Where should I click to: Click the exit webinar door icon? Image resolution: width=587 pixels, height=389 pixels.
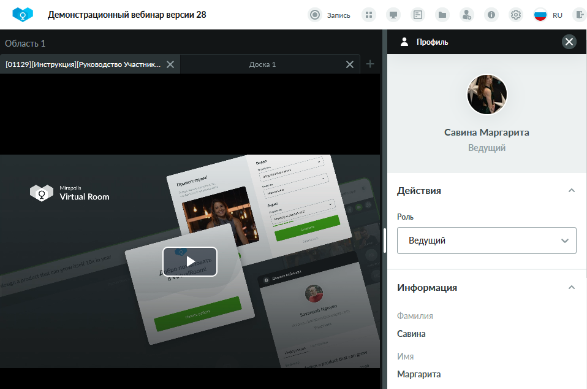[x=580, y=15]
